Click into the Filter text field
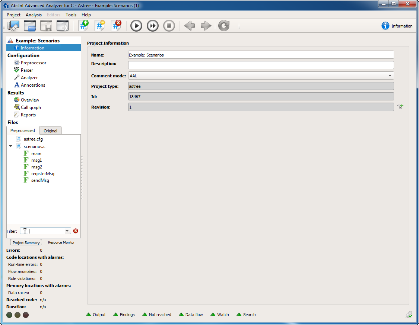The image size is (419, 325). click(46, 231)
